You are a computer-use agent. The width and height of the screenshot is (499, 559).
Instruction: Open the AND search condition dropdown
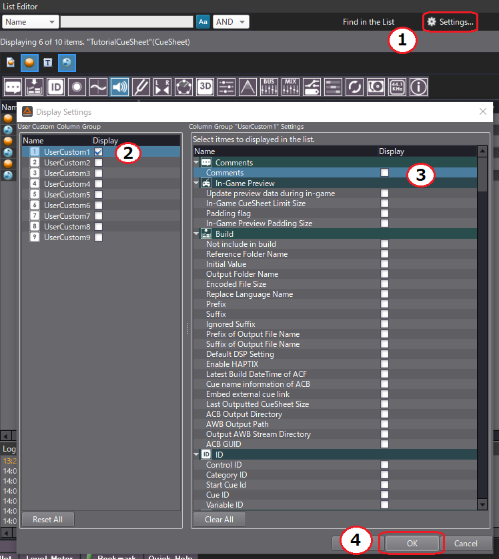pyautogui.click(x=231, y=22)
